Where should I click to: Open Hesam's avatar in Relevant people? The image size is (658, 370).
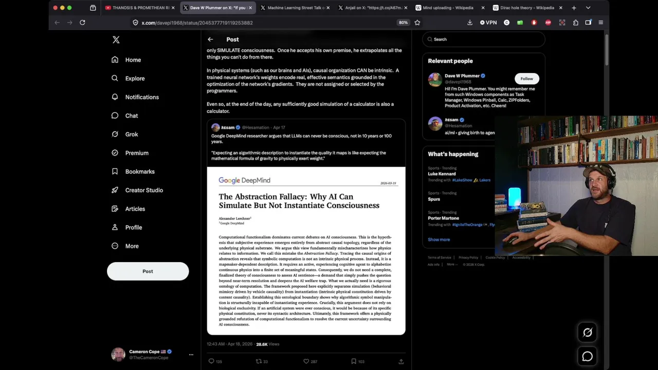(x=435, y=123)
